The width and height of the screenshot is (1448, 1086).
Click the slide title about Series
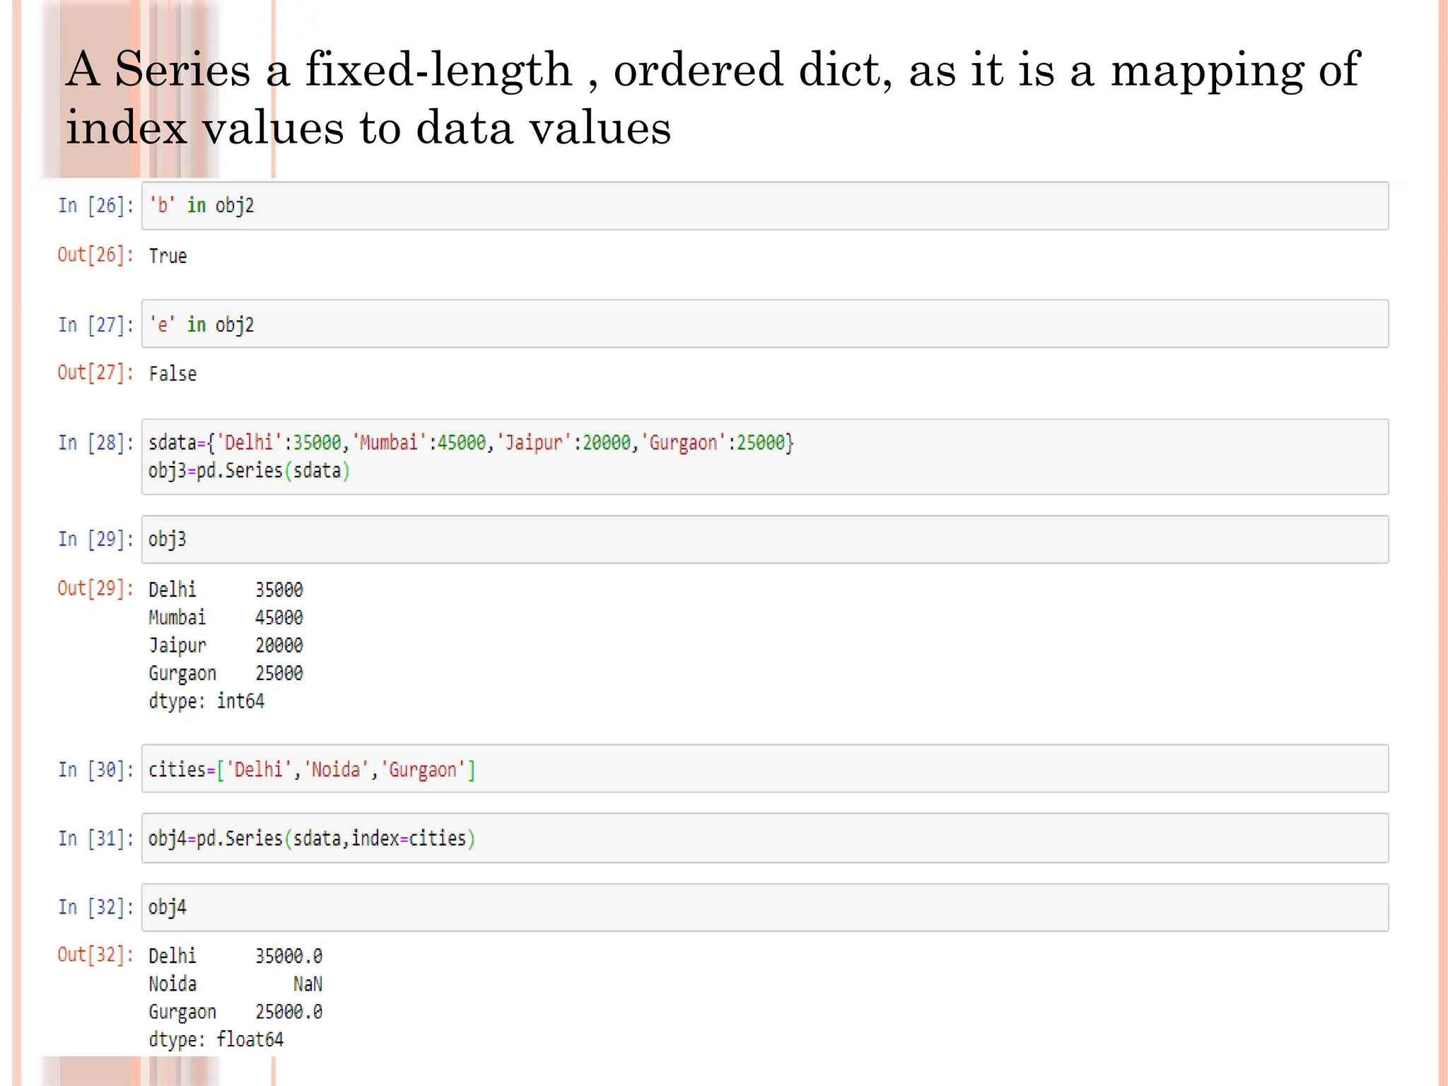[713, 98]
